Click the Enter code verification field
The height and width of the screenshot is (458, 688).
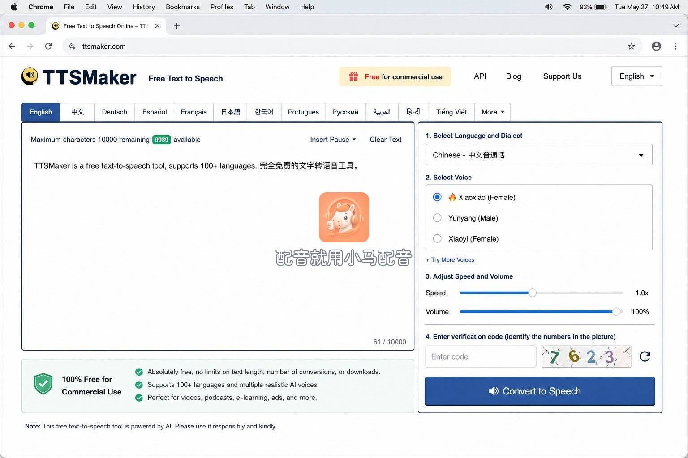point(481,356)
